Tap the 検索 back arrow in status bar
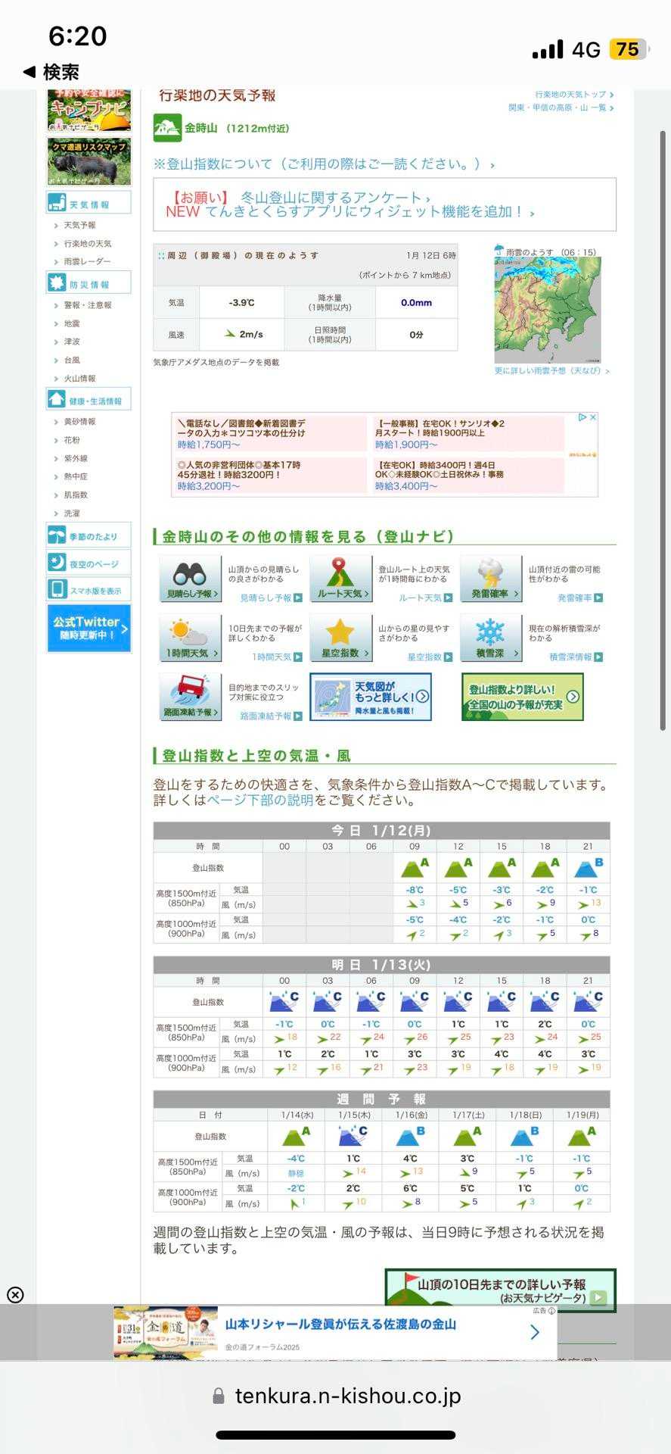This screenshot has height=1454, width=671. (x=51, y=72)
